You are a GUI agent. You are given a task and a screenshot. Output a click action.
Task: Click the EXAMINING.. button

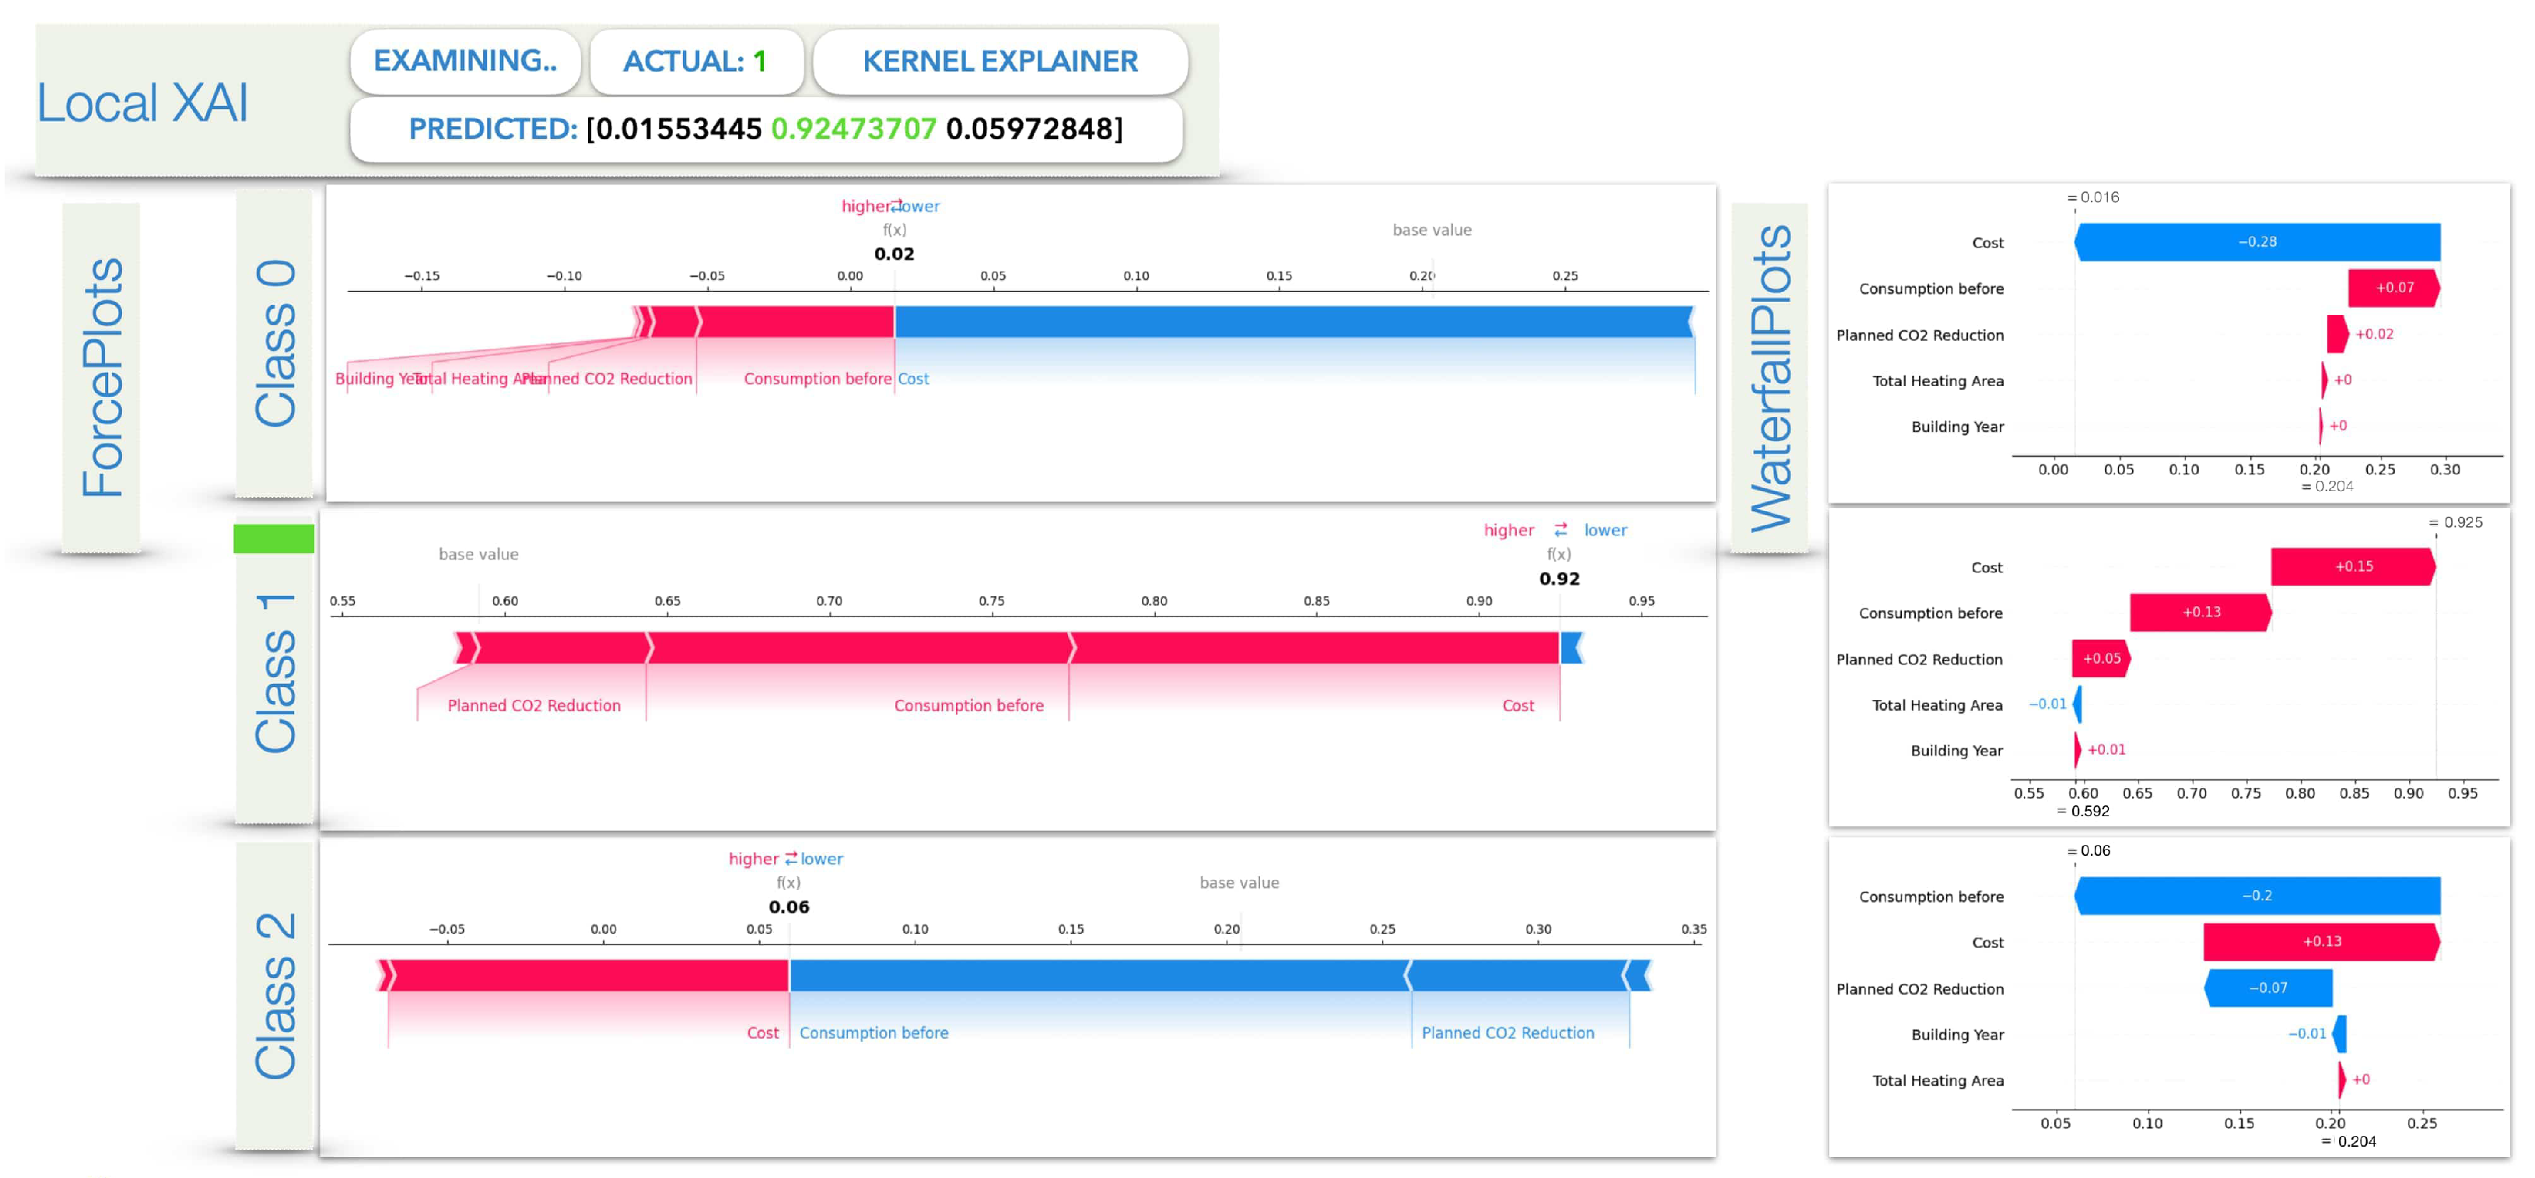coord(464,61)
